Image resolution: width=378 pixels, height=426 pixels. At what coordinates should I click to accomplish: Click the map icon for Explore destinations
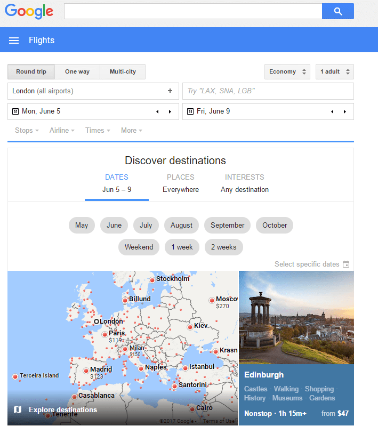tap(18, 409)
